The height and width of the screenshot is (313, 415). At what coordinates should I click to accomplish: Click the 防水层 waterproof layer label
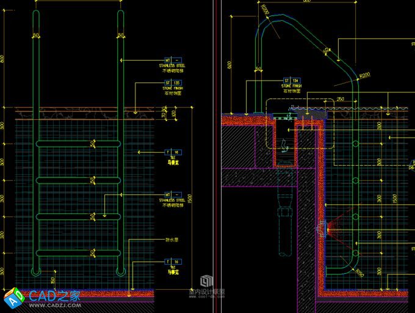(x=171, y=240)
